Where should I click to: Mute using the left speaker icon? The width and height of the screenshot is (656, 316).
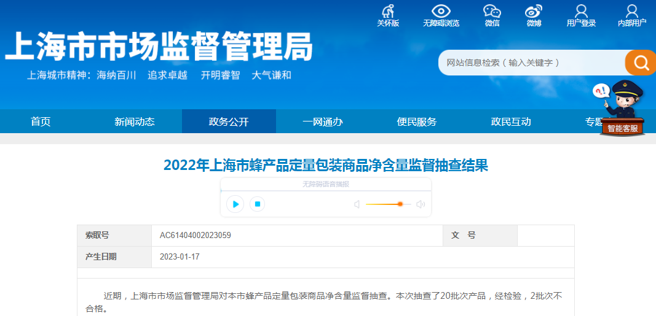357,204
